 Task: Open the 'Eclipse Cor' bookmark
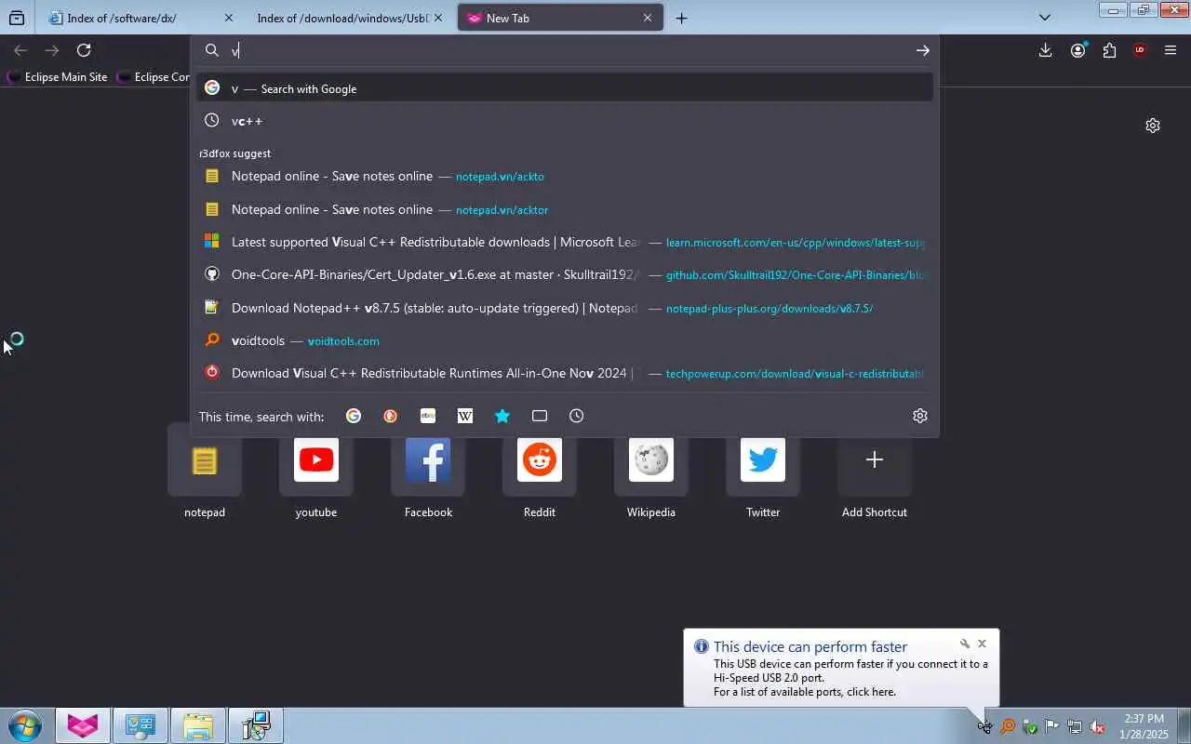coord(154,77)
